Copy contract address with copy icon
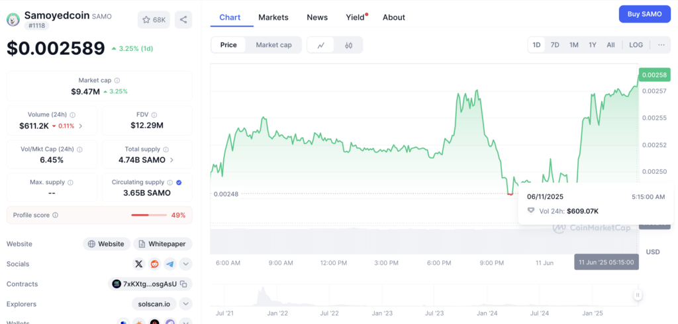Screen dimensions: 678x324 pos(183,284)
